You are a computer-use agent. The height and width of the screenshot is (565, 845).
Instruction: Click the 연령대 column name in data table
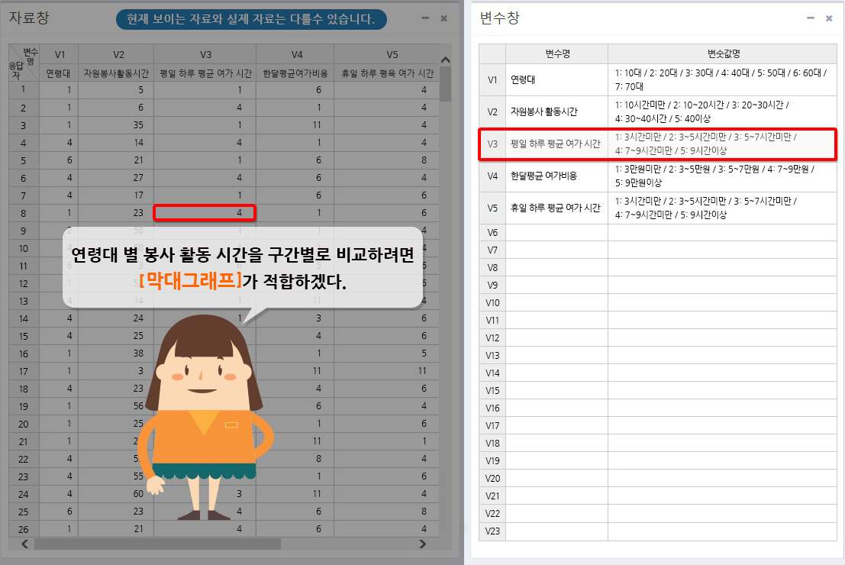click(58, 73)
